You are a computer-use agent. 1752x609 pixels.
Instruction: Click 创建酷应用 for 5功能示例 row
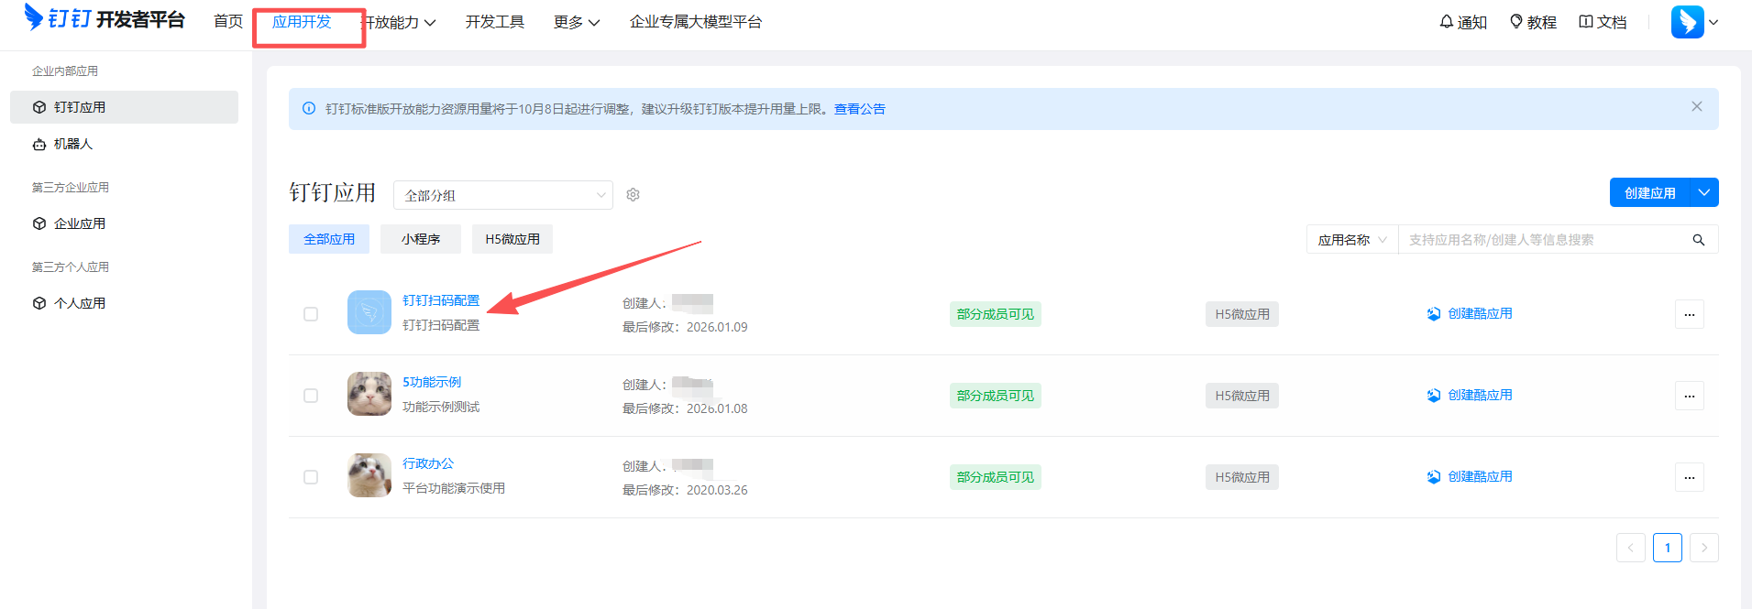point(1470,395)
